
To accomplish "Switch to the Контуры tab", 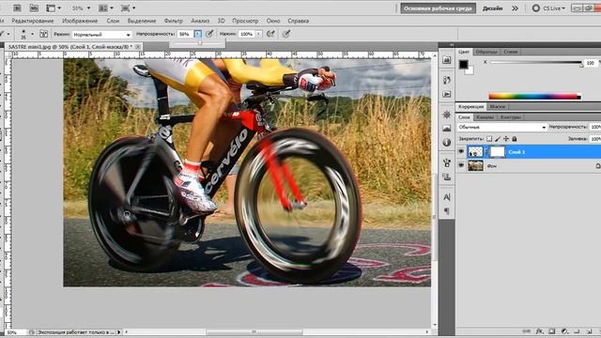I will [x=511, y=117].
